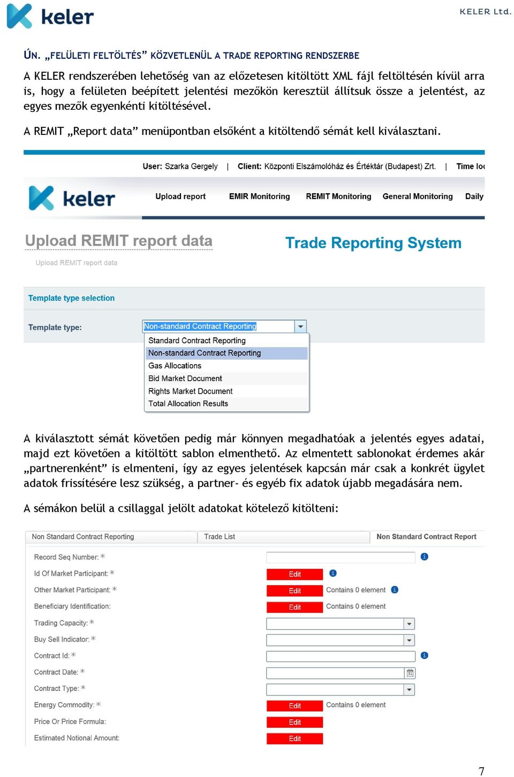The width and height of the screenshot is (514, 777).
Task: Pick Total Allocation Results option
Action: [226, 404]
